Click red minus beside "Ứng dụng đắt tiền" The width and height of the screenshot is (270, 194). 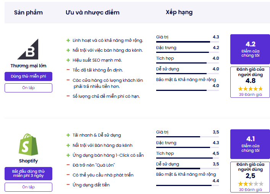68,184
